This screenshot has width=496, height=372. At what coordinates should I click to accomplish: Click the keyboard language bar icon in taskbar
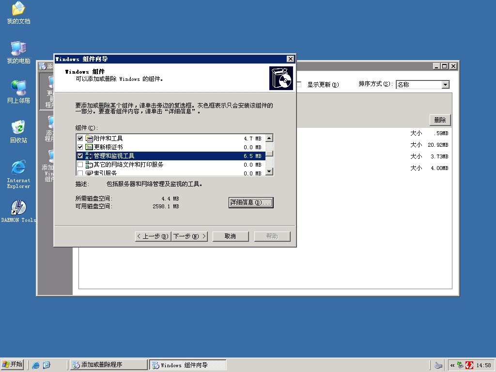pyautogui.click(x=438, y=365)
